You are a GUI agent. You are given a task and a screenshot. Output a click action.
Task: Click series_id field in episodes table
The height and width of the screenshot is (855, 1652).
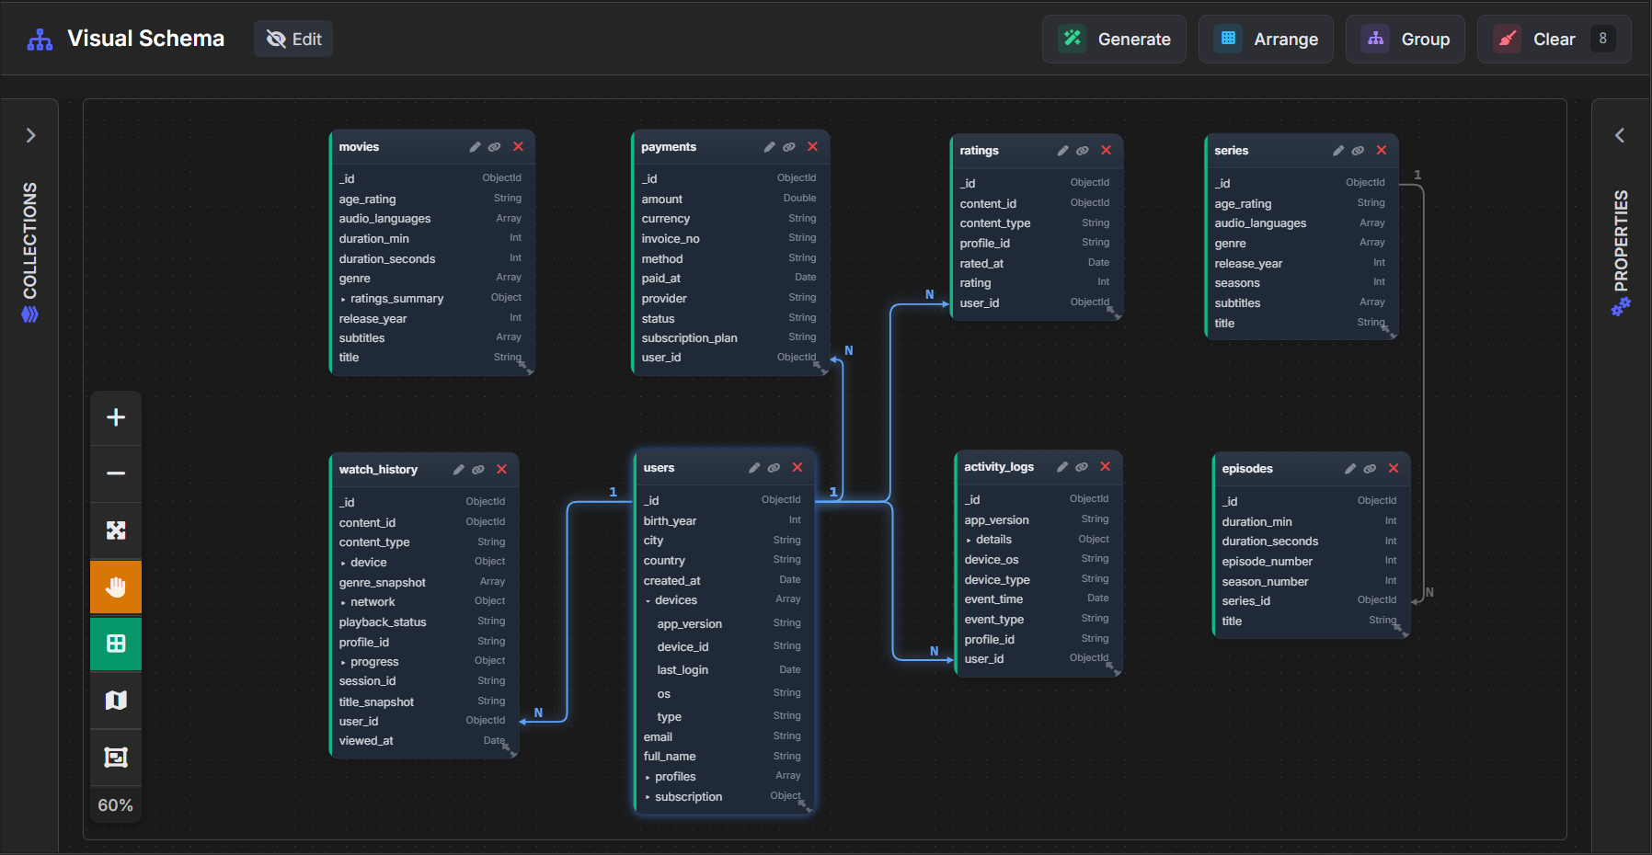pyautogui.click(x=1310, y=601)
